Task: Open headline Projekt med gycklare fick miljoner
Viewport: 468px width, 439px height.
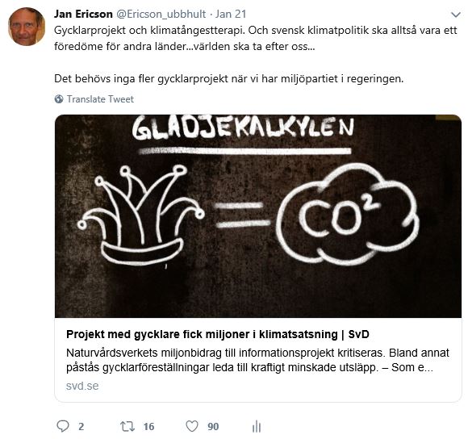Action: (218, 334)
